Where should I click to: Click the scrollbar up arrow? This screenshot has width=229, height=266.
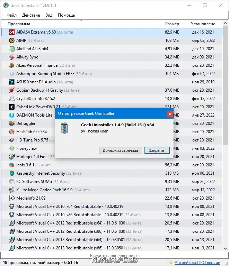(225, 23)
